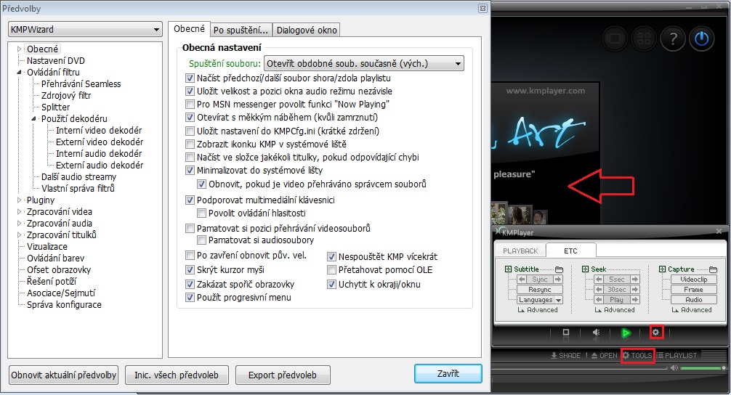The width and height of the screenshot is (731, 395).
Task: Expand 'Zpracování videa' tree node
Action: 19,212
